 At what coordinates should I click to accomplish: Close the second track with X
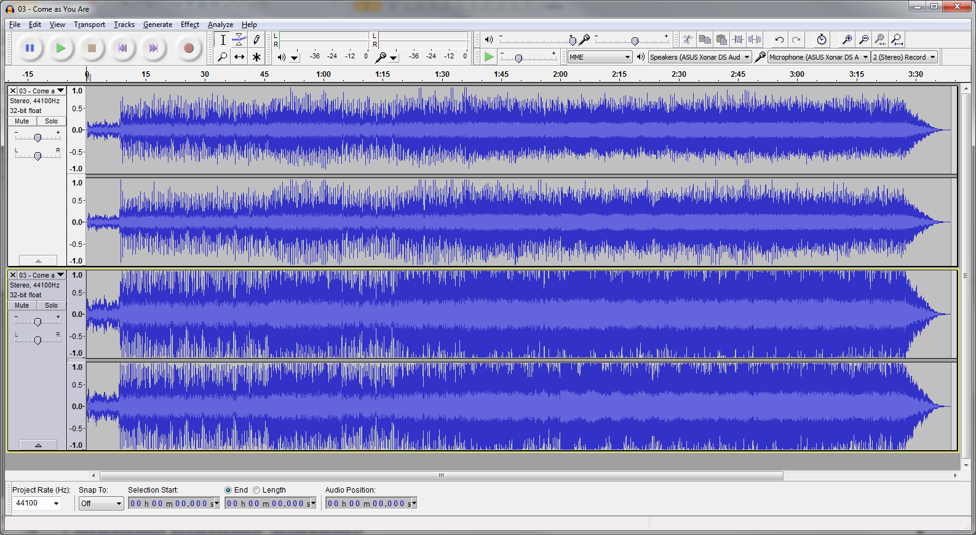pyautogui.click(x=13, y=275)
